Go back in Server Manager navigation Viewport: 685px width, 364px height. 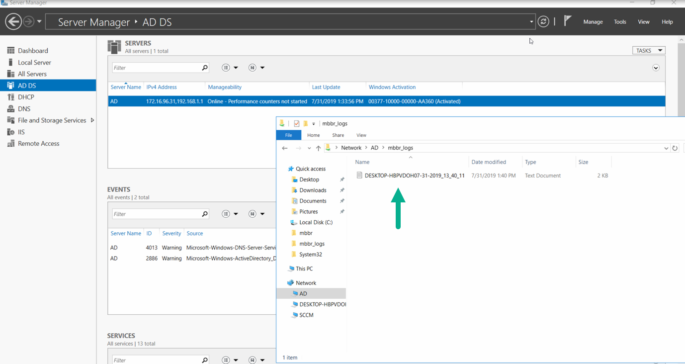pyautogui.click(x=13, y=21)
